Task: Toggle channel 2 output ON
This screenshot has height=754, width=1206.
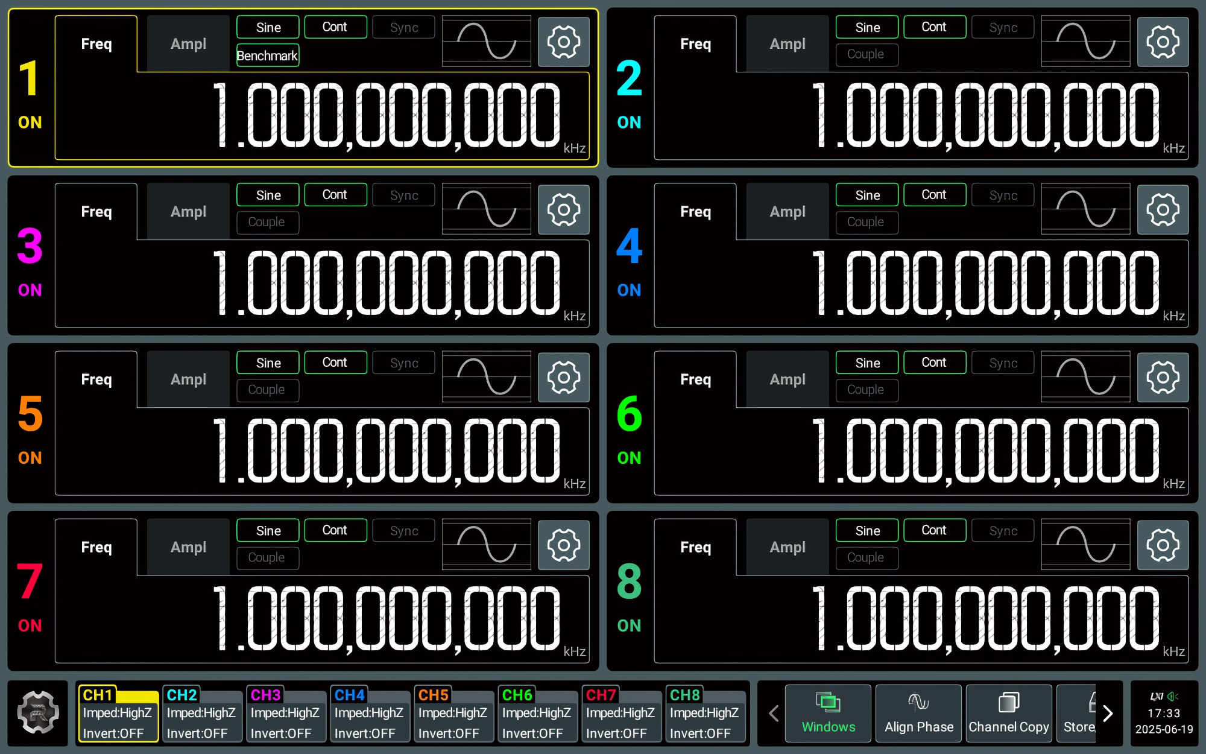Action: coord(629,122)
